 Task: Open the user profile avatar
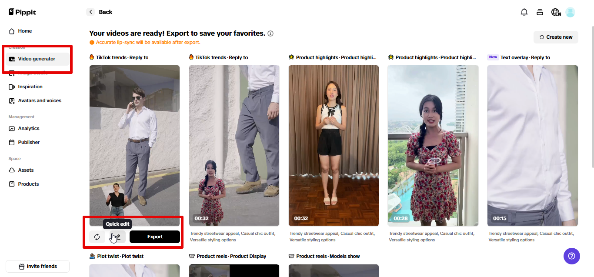570,12
